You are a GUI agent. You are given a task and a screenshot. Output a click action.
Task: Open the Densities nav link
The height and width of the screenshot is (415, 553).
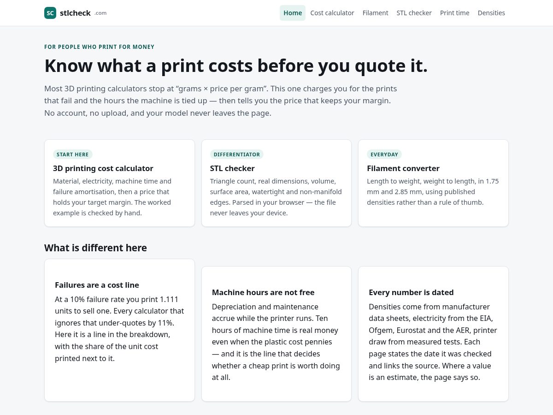491,13
